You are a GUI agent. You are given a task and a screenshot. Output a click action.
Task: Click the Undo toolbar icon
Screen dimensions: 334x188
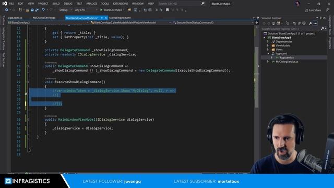pos(43,10)
